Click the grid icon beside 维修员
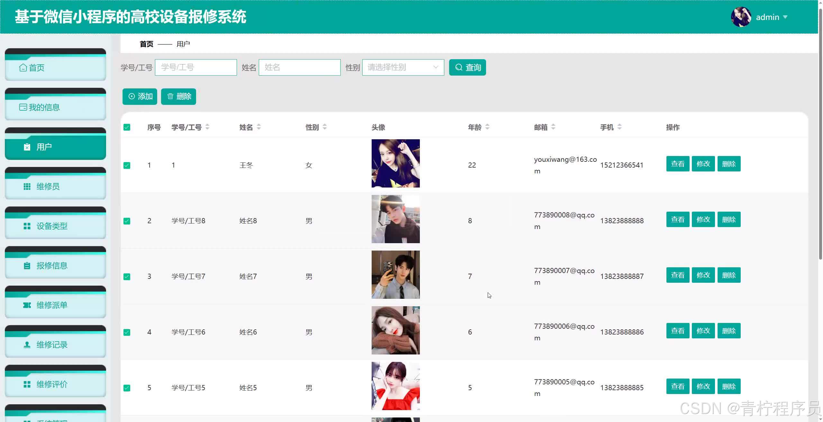The image size is (823, 422). point(27,187)
